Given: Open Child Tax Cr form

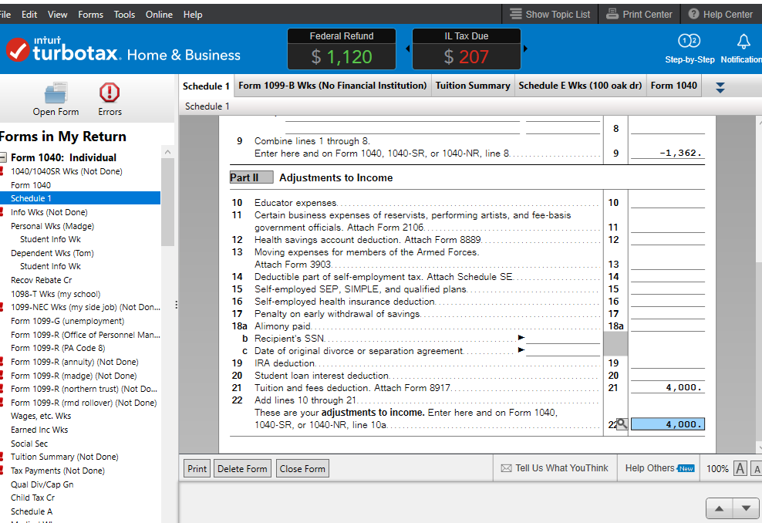Looking at the screenshot, I should coord(32,498).
